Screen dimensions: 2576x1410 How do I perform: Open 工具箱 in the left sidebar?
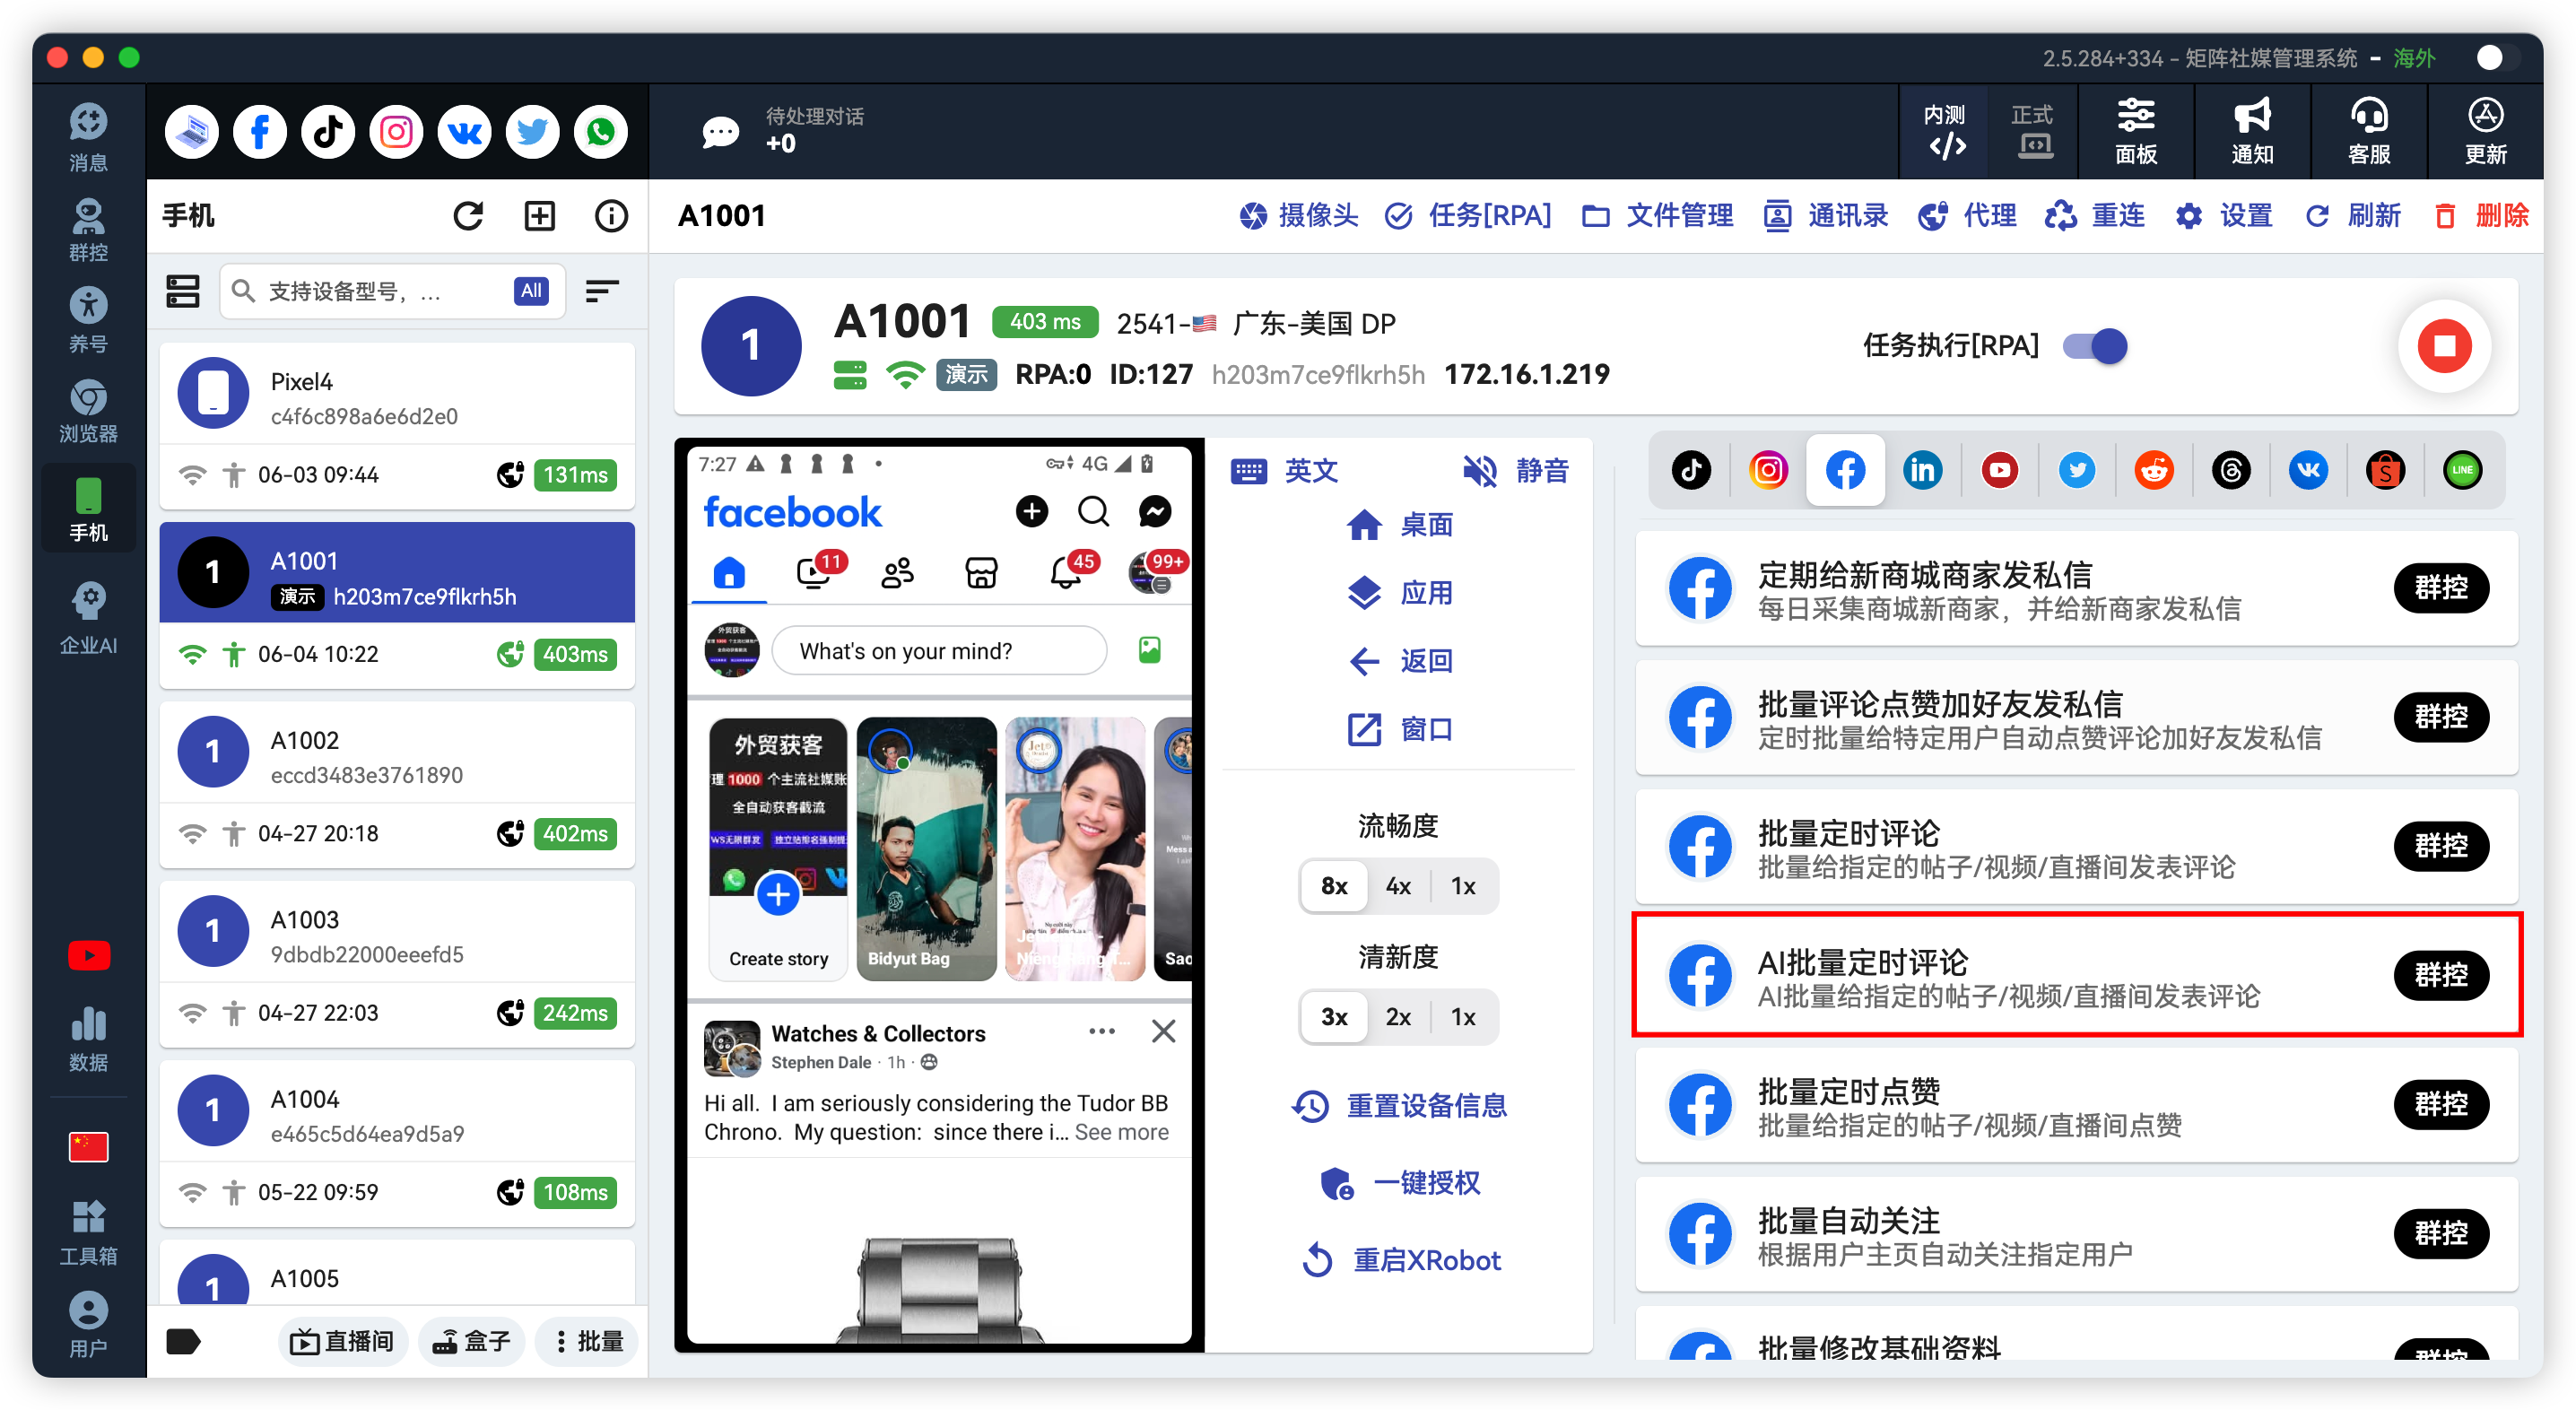click(89, 1232)
